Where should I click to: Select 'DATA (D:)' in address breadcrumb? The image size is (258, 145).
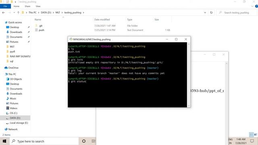point(46,12)
